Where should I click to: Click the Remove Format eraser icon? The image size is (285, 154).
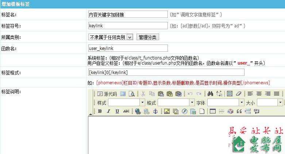238,94
